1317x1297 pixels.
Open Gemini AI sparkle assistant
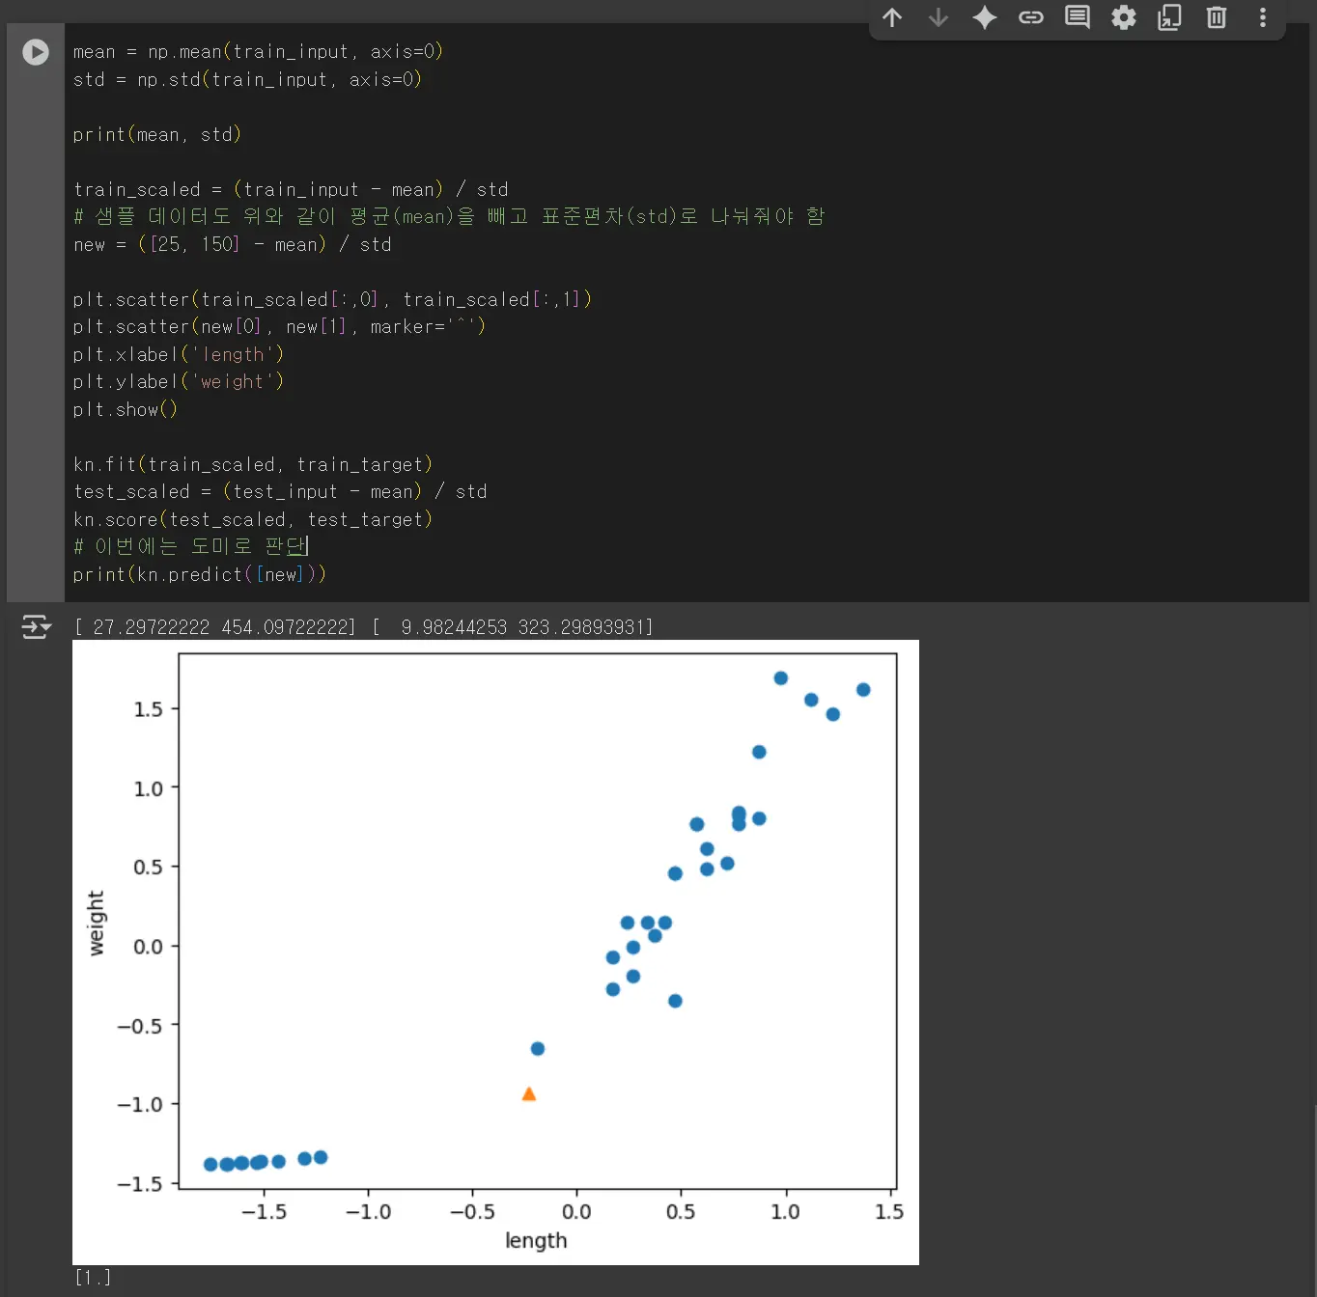[985, 17]
